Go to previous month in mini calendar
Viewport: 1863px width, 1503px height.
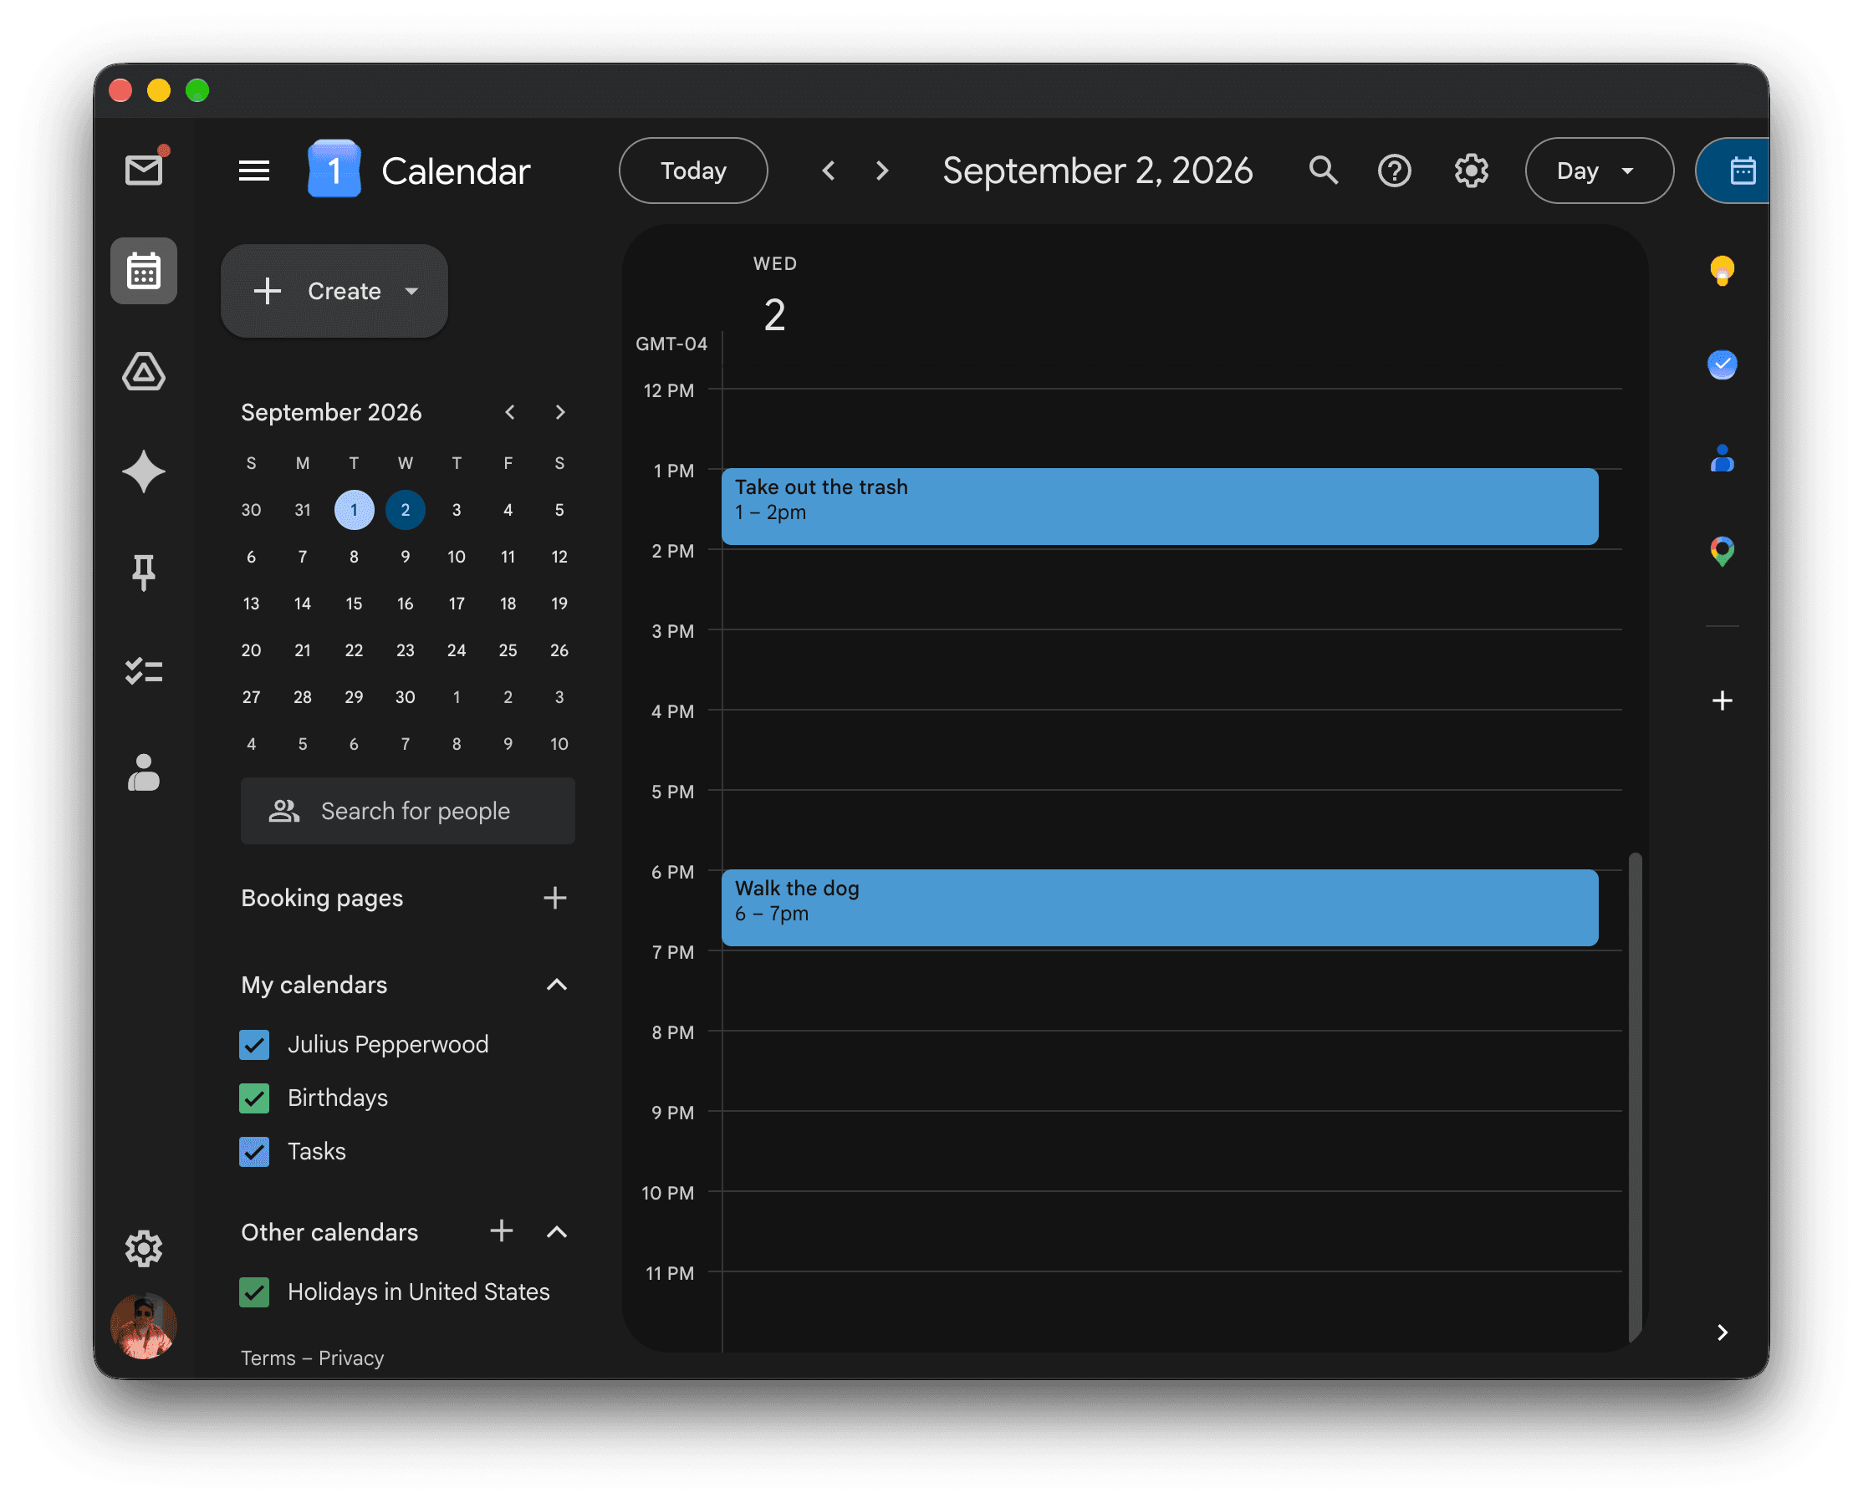coord(510,412)
